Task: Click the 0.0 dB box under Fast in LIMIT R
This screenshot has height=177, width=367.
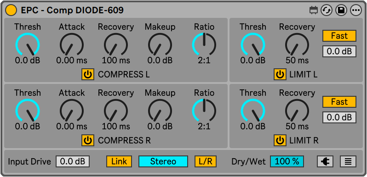Action: 339,117
